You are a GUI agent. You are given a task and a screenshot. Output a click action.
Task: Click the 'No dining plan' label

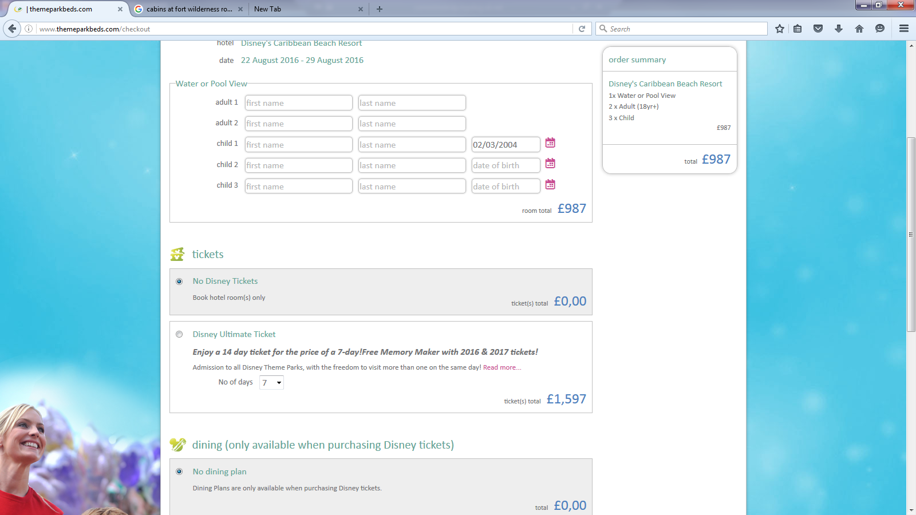pyautogui.click(x=219, y=472)
